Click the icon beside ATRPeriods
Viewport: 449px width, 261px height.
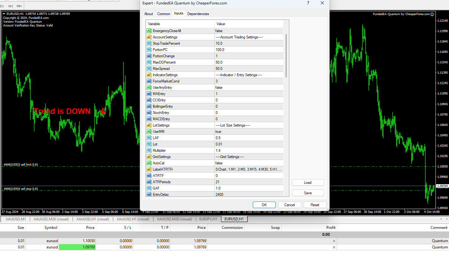[149, 182]
